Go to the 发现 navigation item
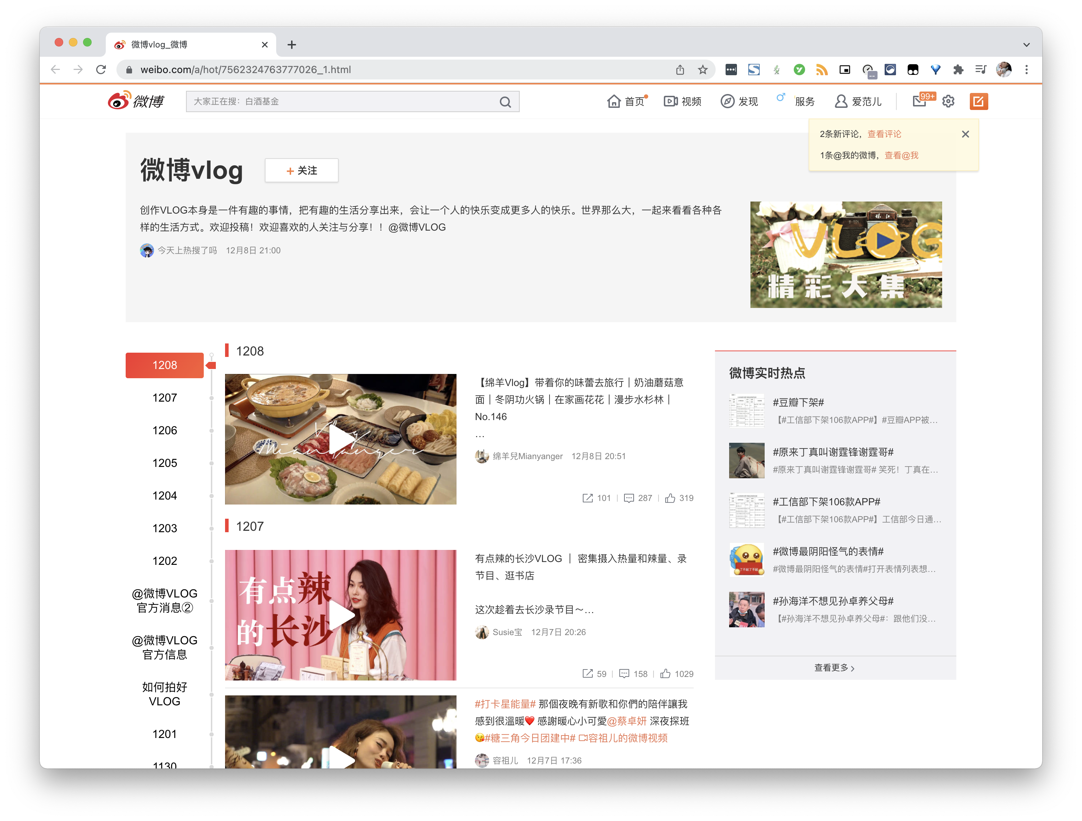Viewport: 1082px width, 821px height. pyautogui.click(x=739, y=101)
